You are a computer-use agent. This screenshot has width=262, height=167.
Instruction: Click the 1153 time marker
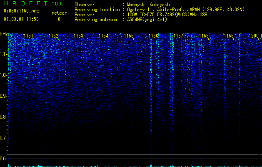tap(79, 36)
